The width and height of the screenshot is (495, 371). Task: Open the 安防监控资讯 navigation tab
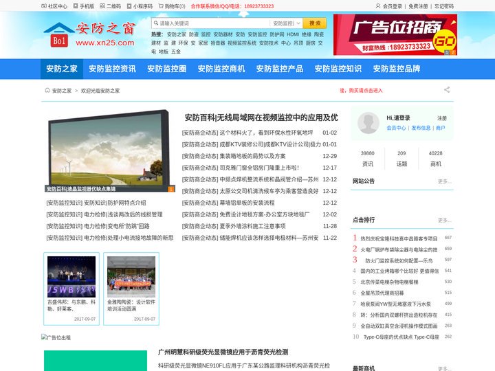[x=112, y=69]
